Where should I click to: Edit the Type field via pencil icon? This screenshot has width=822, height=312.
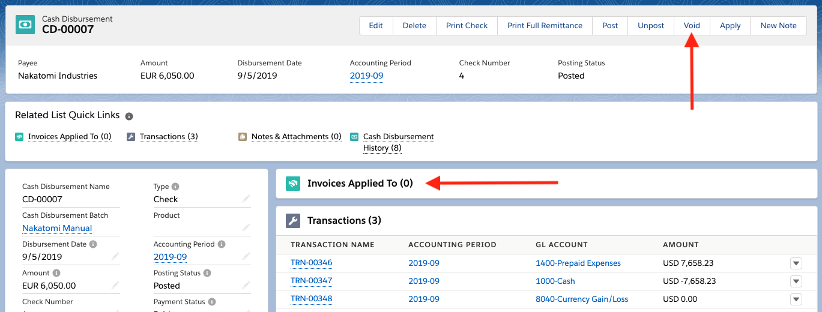coord(246,199)
